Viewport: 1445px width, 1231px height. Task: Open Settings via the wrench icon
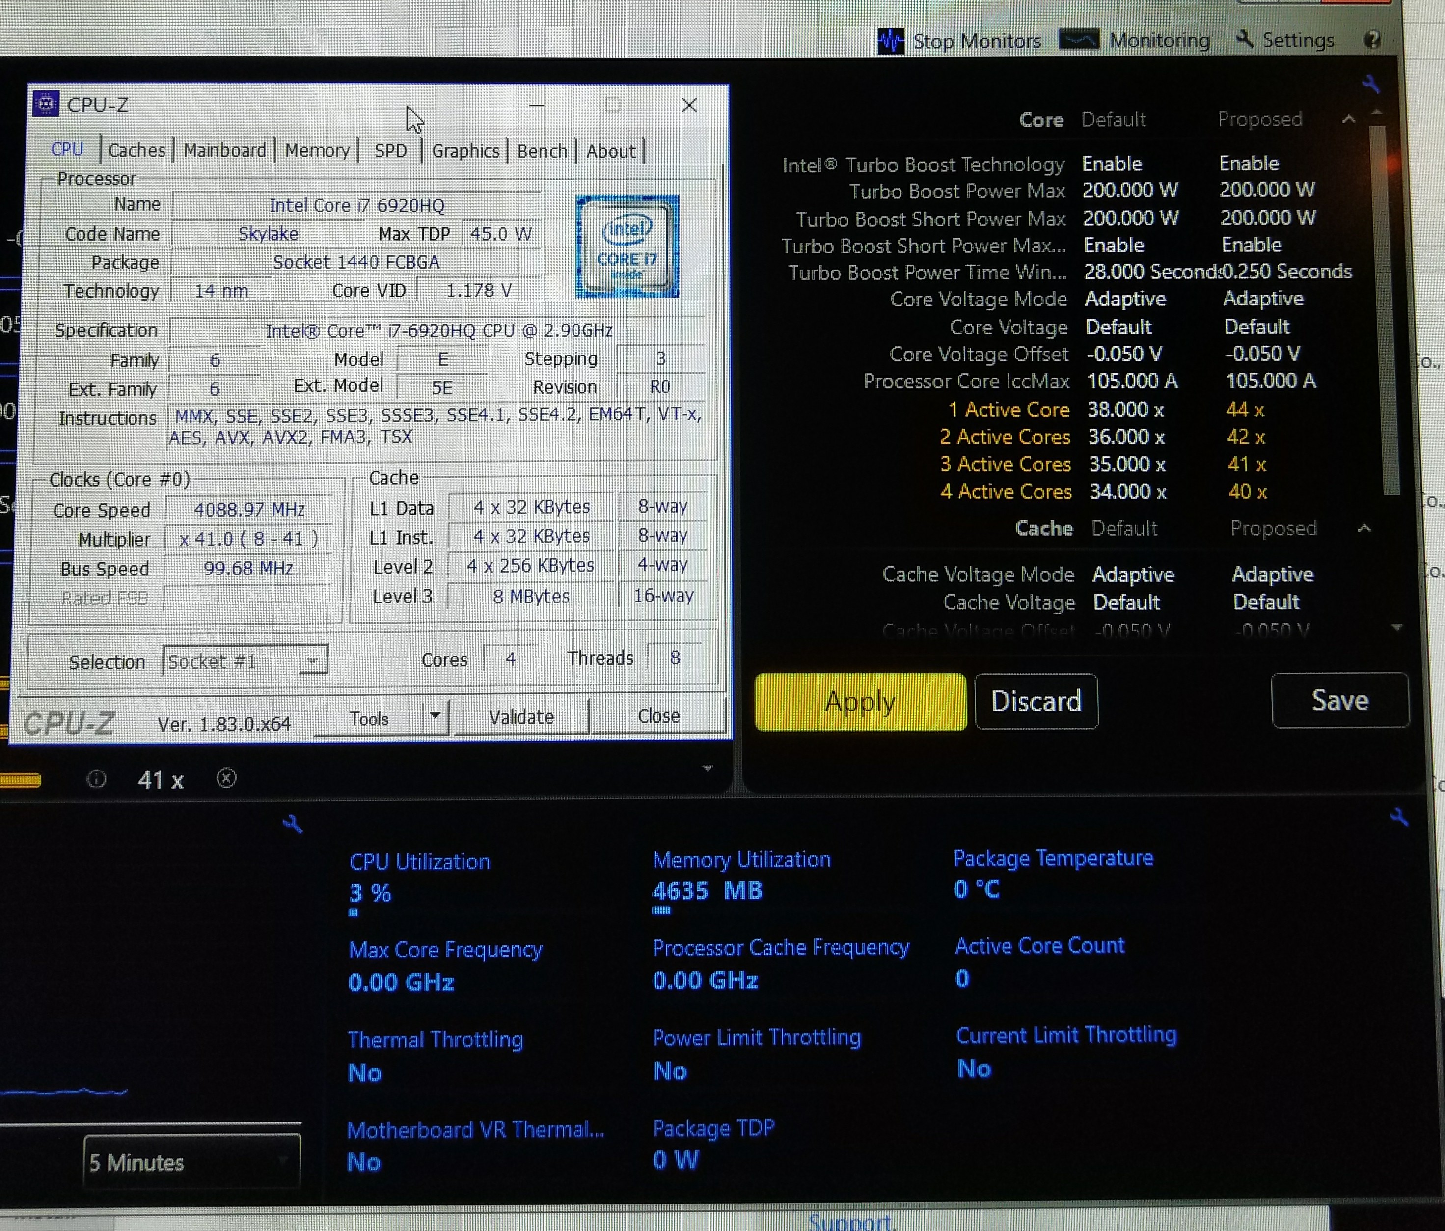click(1244, 39)
